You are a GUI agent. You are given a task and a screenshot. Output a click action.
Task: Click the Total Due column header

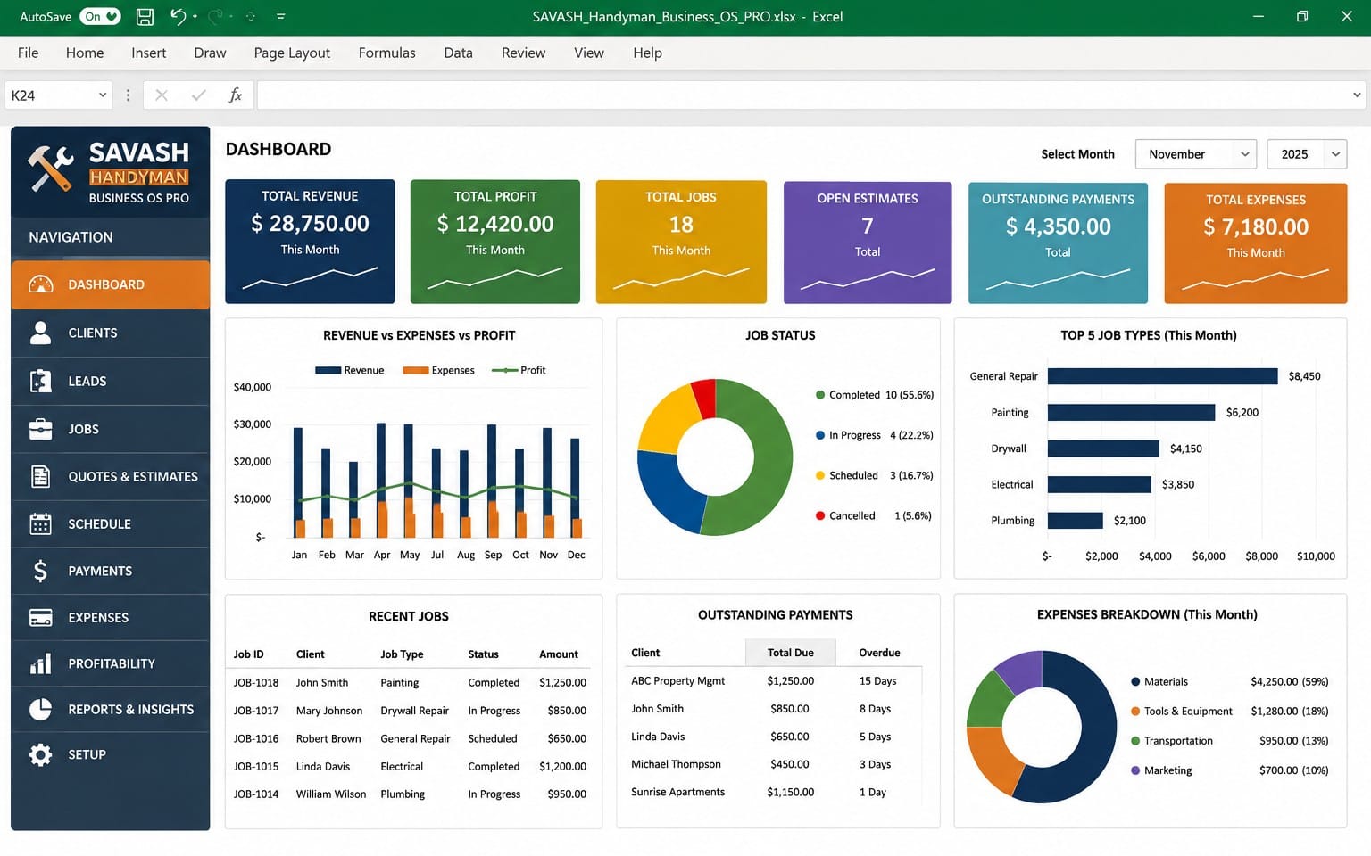(791, 653)
